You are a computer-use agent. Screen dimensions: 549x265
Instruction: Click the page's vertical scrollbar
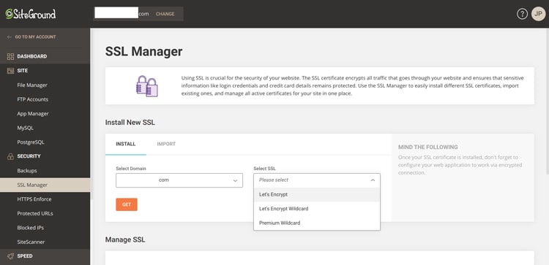pyautogui.click(x=548, y=101)
